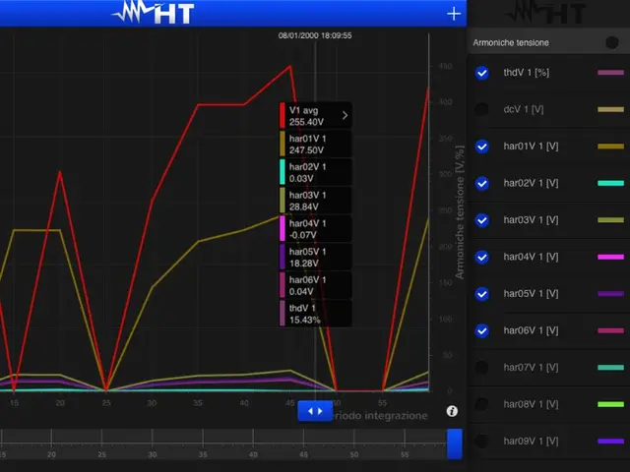Screen dimensions: 630x472
Task: Select the har03V 1 28.84V tooltip row
Action: (x=316, y=201)
